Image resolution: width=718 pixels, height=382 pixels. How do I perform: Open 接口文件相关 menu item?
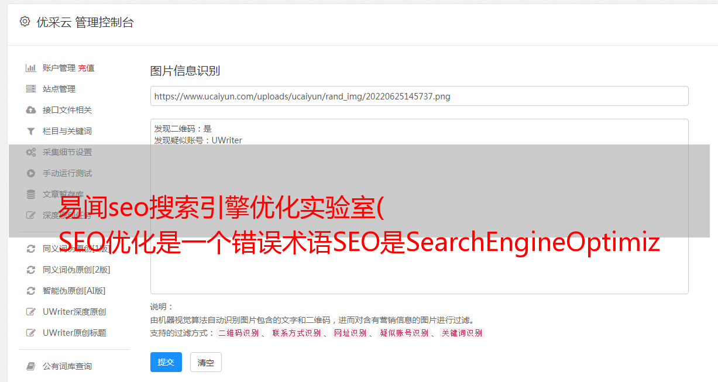point(67,110)
